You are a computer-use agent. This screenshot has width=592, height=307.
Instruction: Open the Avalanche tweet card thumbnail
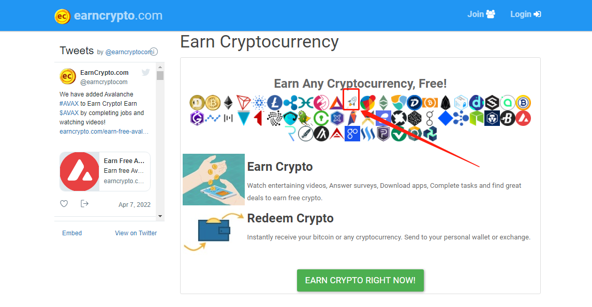[79, 171]
